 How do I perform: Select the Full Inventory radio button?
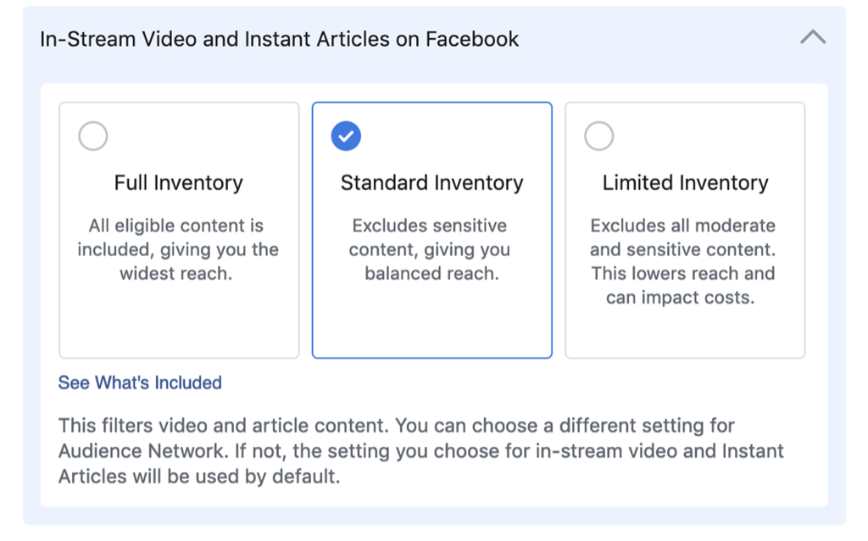tap(93, 136)
